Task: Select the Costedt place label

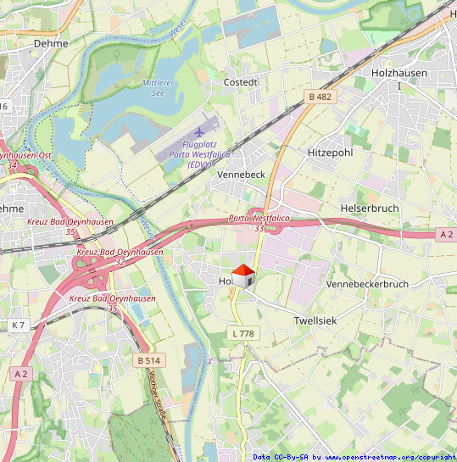Action: [241, 82]
